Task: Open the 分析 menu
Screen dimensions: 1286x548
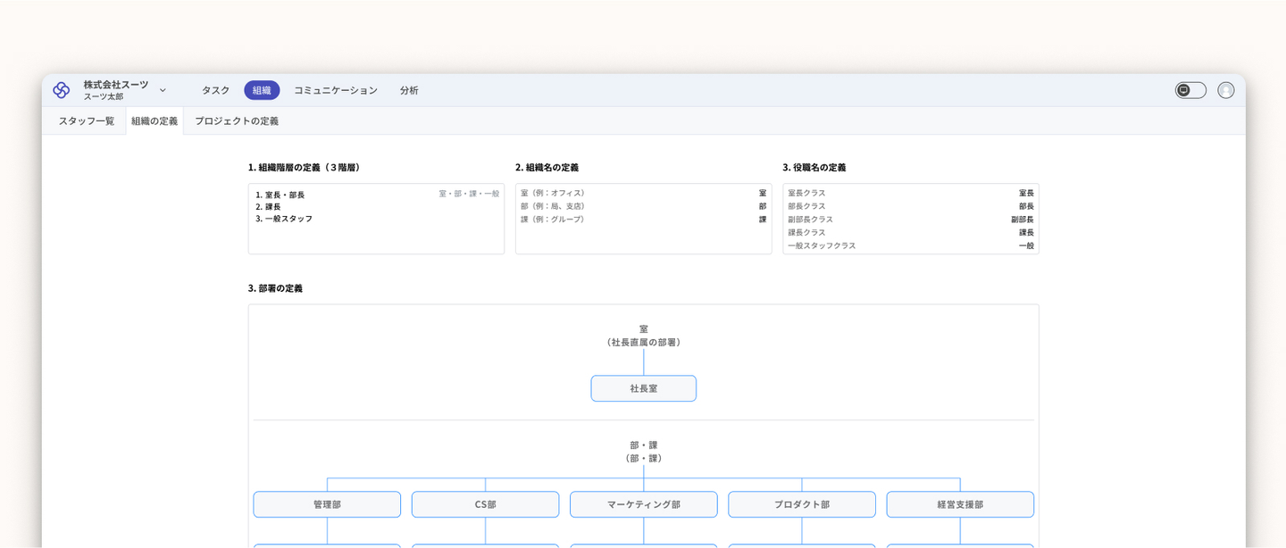Action: tap(409, 90)
